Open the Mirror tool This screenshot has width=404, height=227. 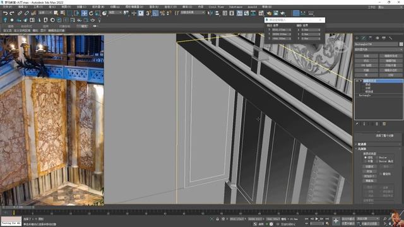tap(210, 13)
